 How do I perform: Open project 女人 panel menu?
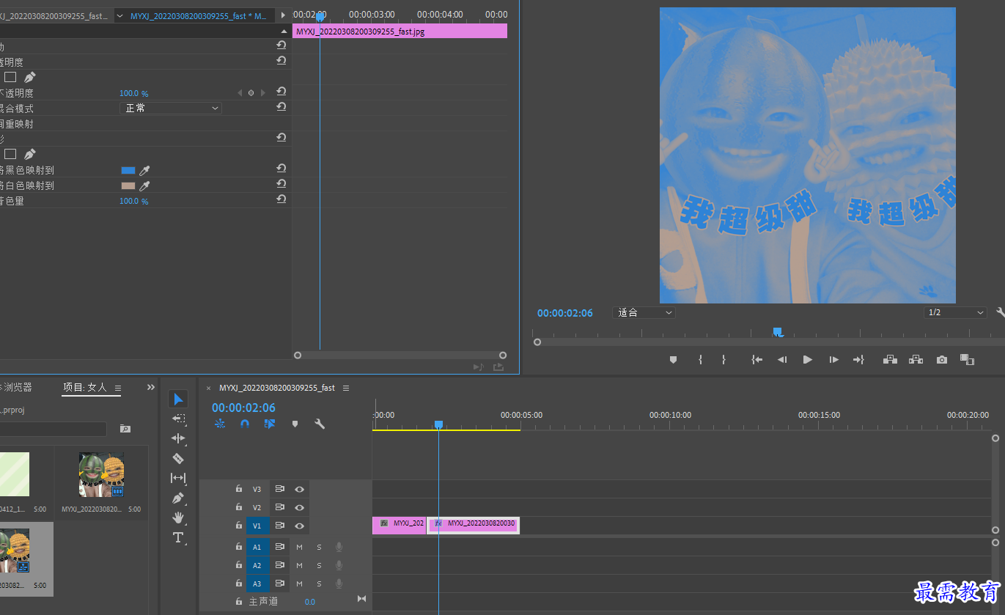tap(118, 388)
